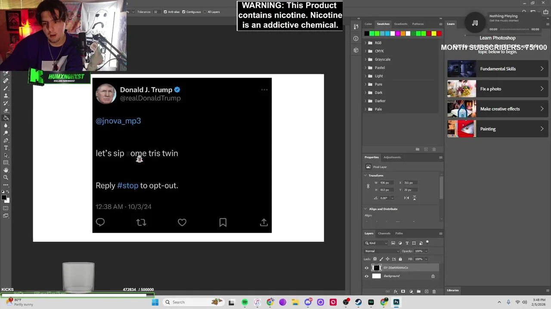This screenshot has width=551, height=309.
Task: Expand the Pastel swatch group
Action: point(365,68)
